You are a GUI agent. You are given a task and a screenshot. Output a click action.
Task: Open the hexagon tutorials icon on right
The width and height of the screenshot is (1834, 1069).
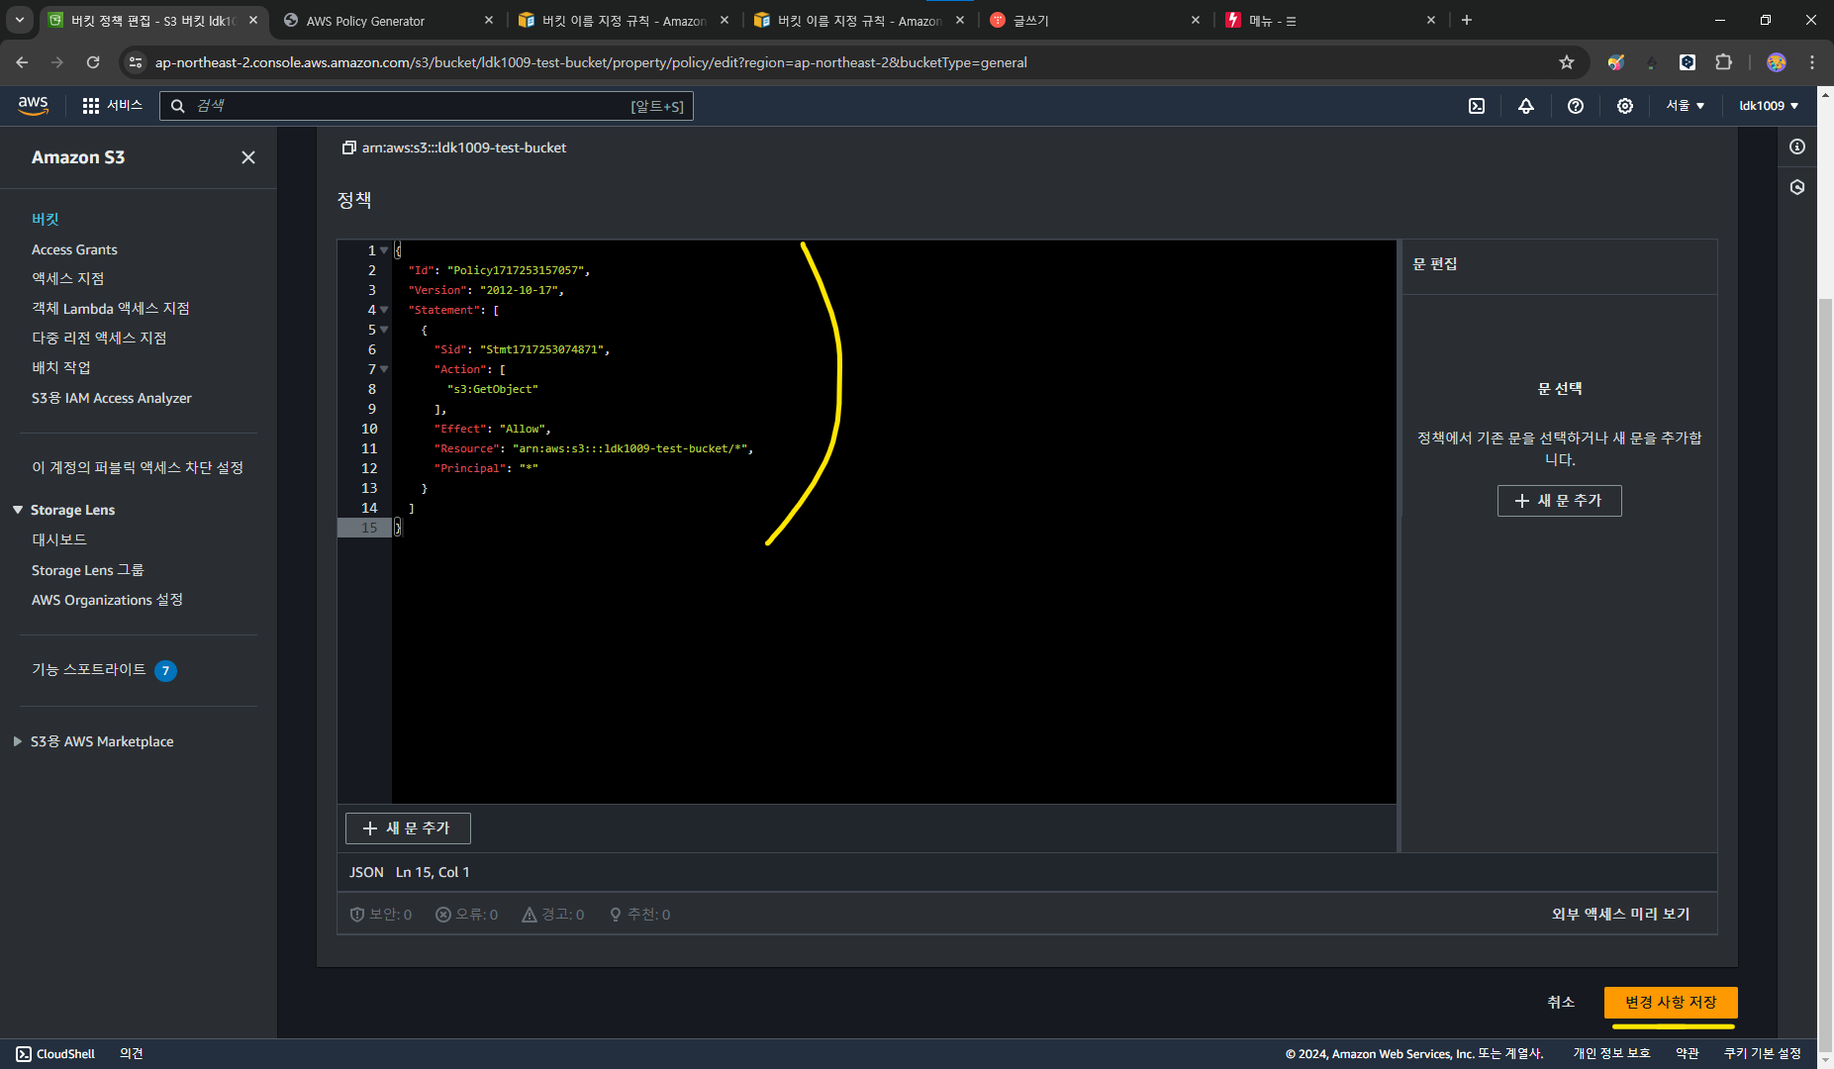pyautogui.click(x=1797, y=187)
